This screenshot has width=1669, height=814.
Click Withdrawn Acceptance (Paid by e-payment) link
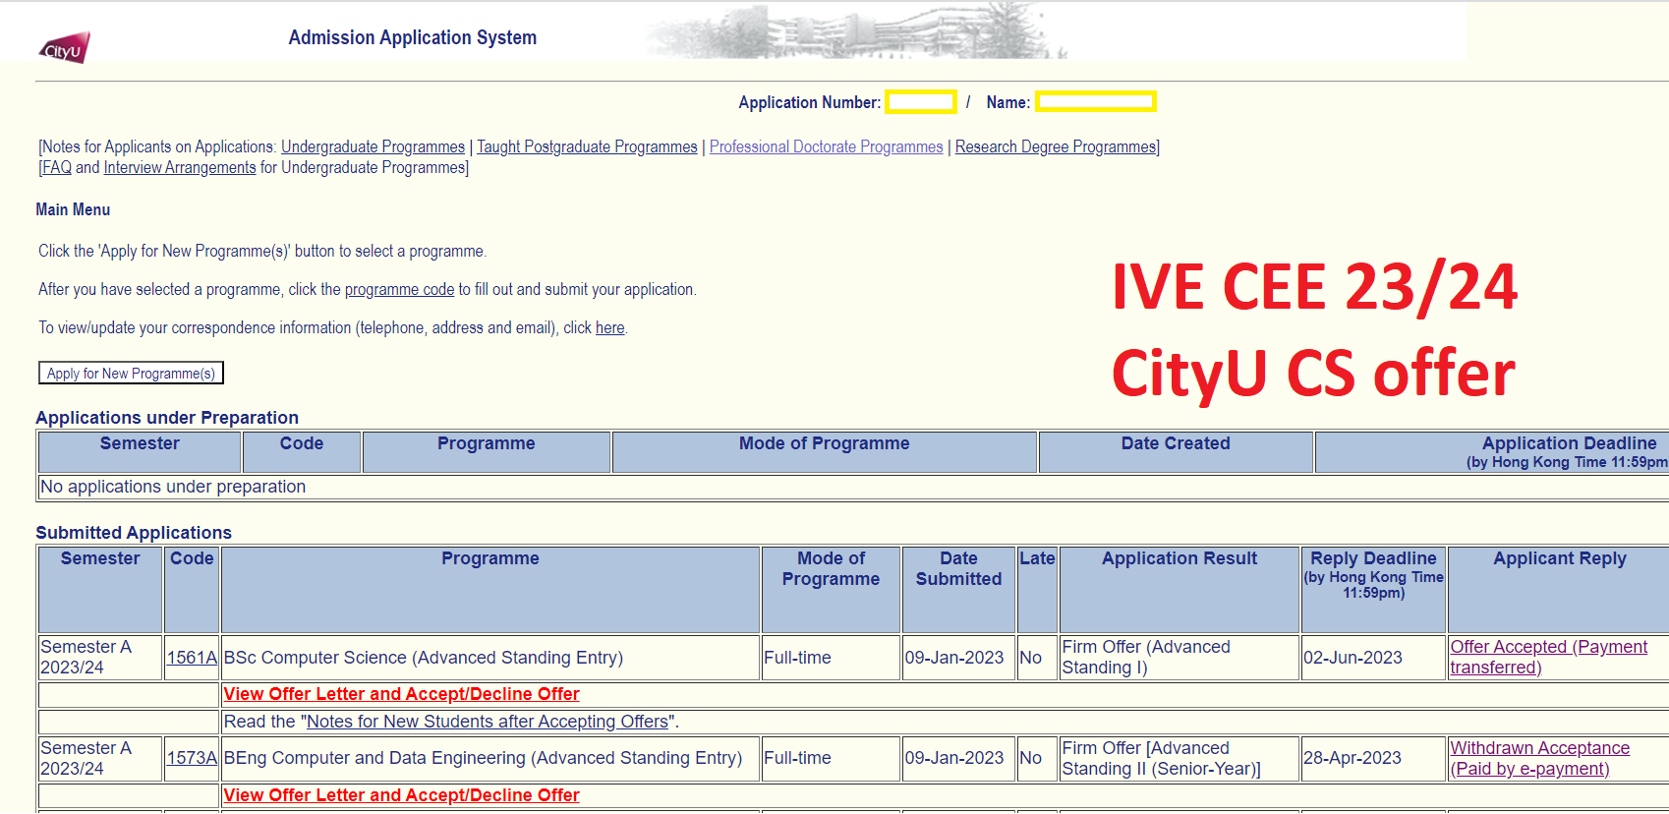(1539, 758)
